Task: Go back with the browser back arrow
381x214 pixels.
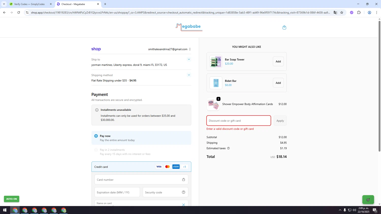Action: point(4,12)
